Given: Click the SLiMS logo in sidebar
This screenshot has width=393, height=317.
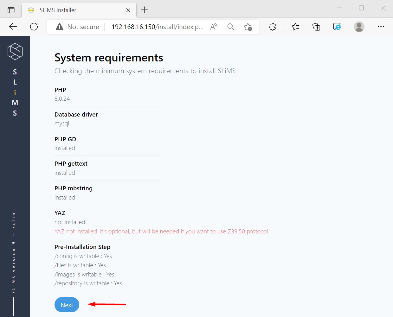Looking at the screenshot, I should point(15,51).
